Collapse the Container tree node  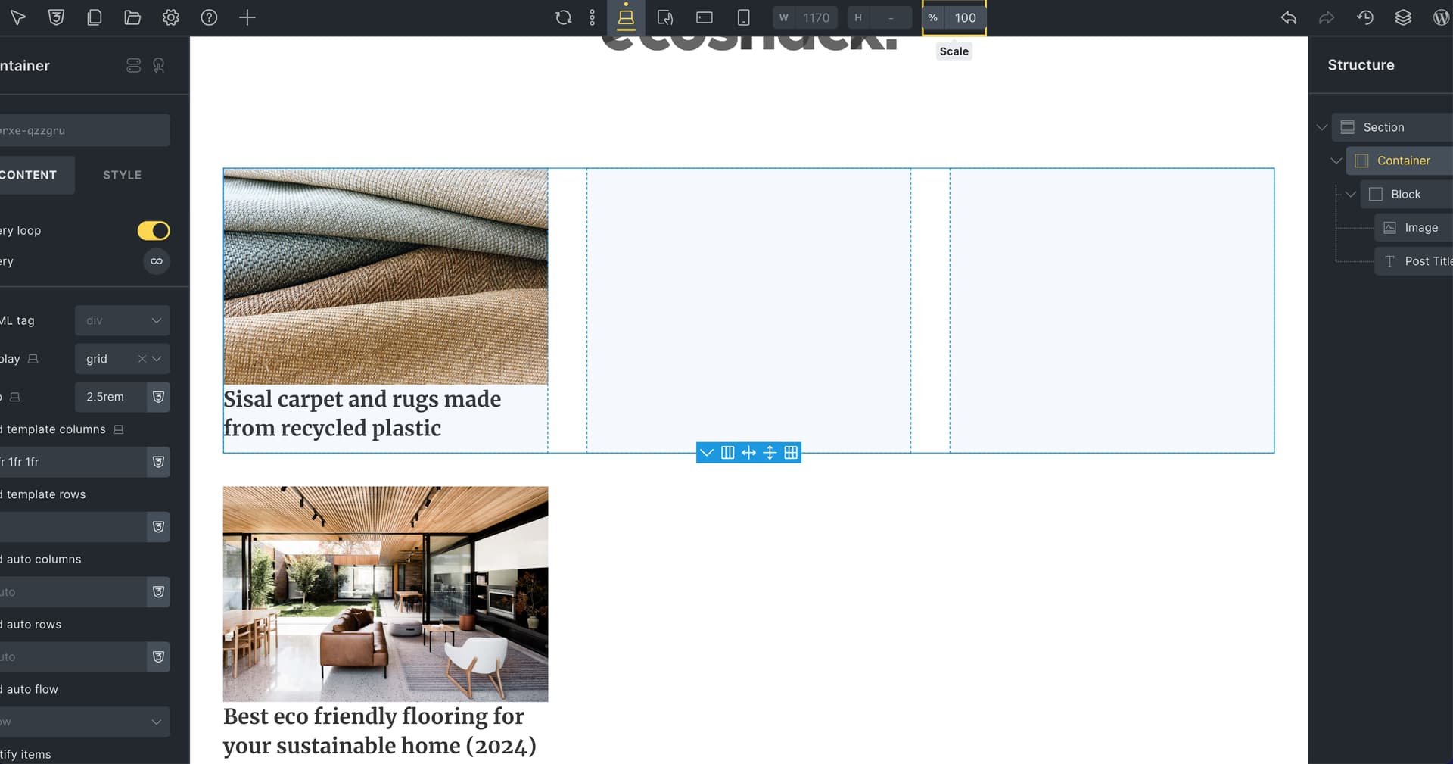(1336, 161)
